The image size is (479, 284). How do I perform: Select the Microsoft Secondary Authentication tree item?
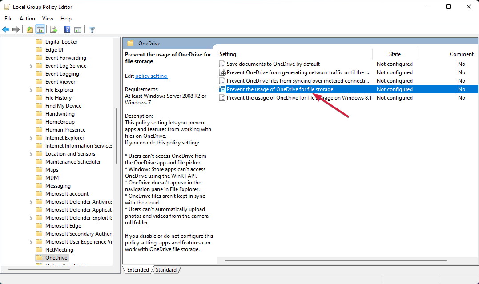click(79, 234)
